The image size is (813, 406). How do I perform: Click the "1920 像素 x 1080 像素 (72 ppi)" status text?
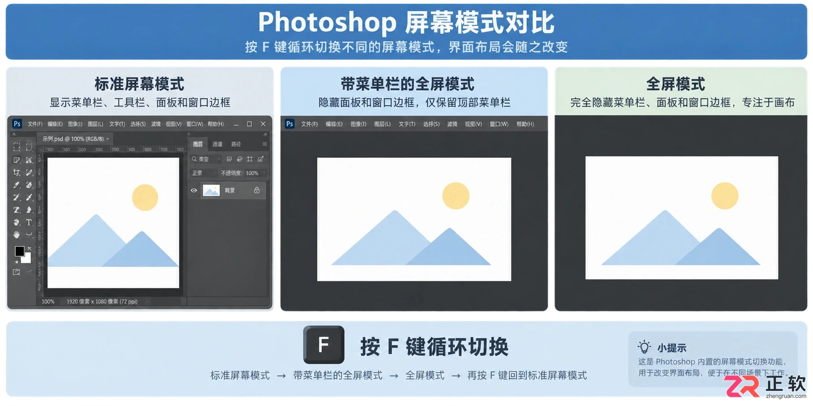click(102, 302)
